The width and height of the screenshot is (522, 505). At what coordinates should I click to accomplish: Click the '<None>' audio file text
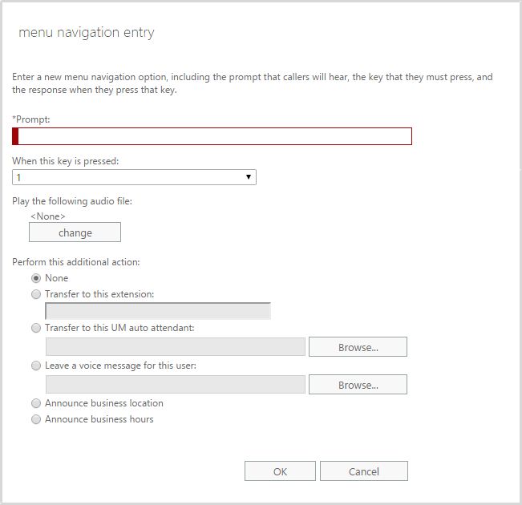click(48, 216)
